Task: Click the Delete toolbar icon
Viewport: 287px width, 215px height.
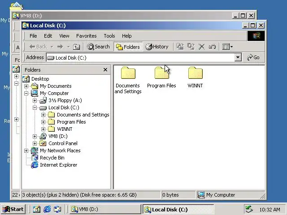Action: 201,47
